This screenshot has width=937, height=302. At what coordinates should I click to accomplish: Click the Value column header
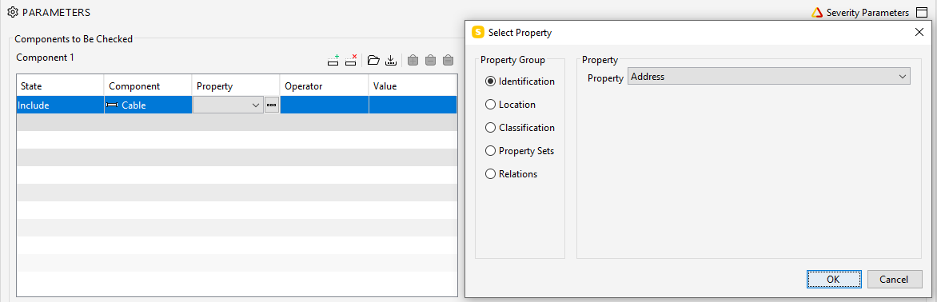[x=413, y=86]
